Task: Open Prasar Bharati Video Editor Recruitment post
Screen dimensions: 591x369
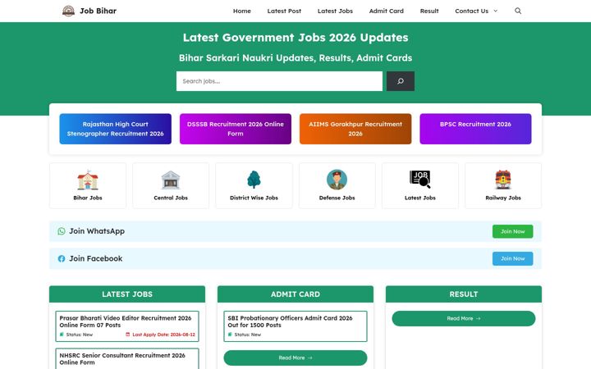Action: point(125,321)
